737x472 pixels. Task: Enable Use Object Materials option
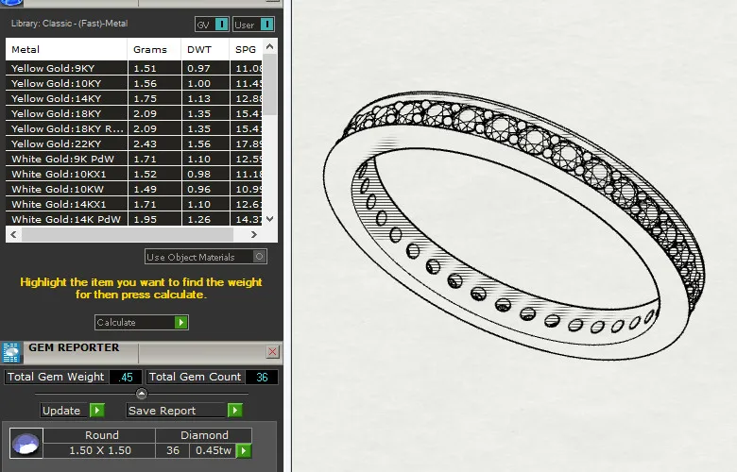pyautogui.click(x=259, y=257)
